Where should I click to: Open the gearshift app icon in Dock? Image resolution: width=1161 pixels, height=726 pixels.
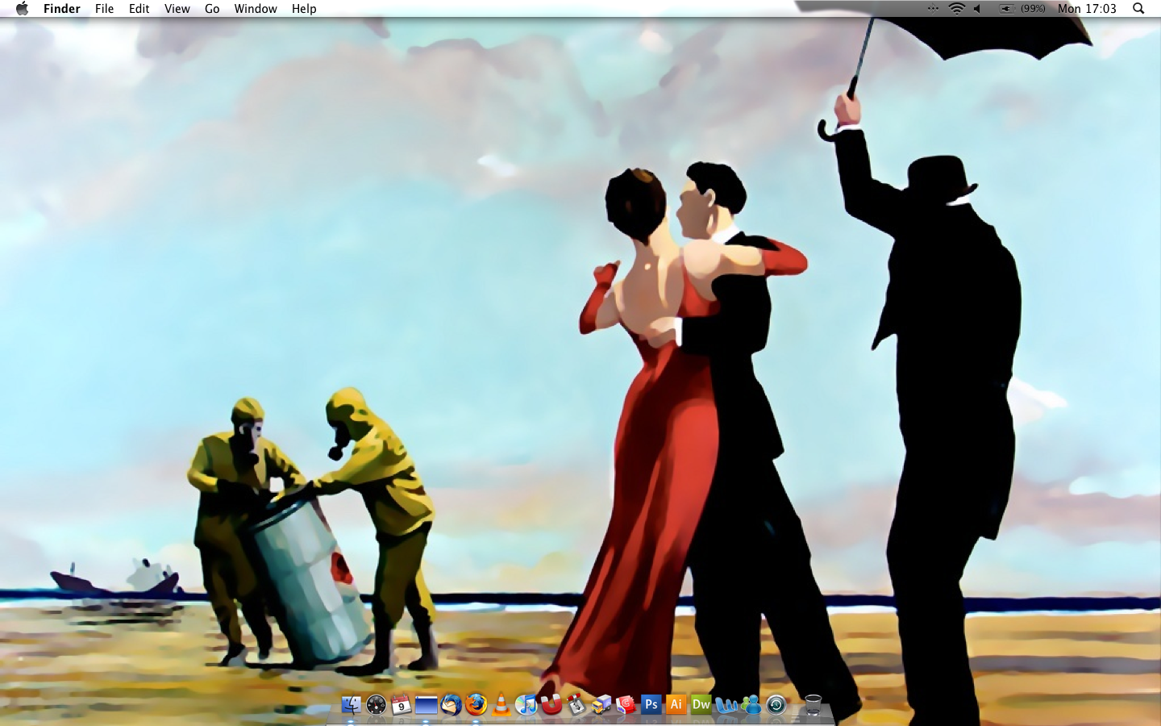(576, 705)
